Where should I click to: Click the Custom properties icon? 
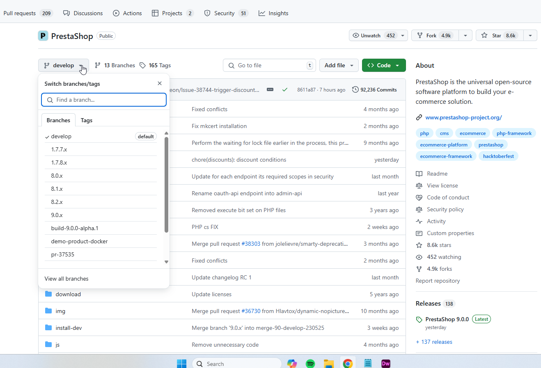[419, 233]
